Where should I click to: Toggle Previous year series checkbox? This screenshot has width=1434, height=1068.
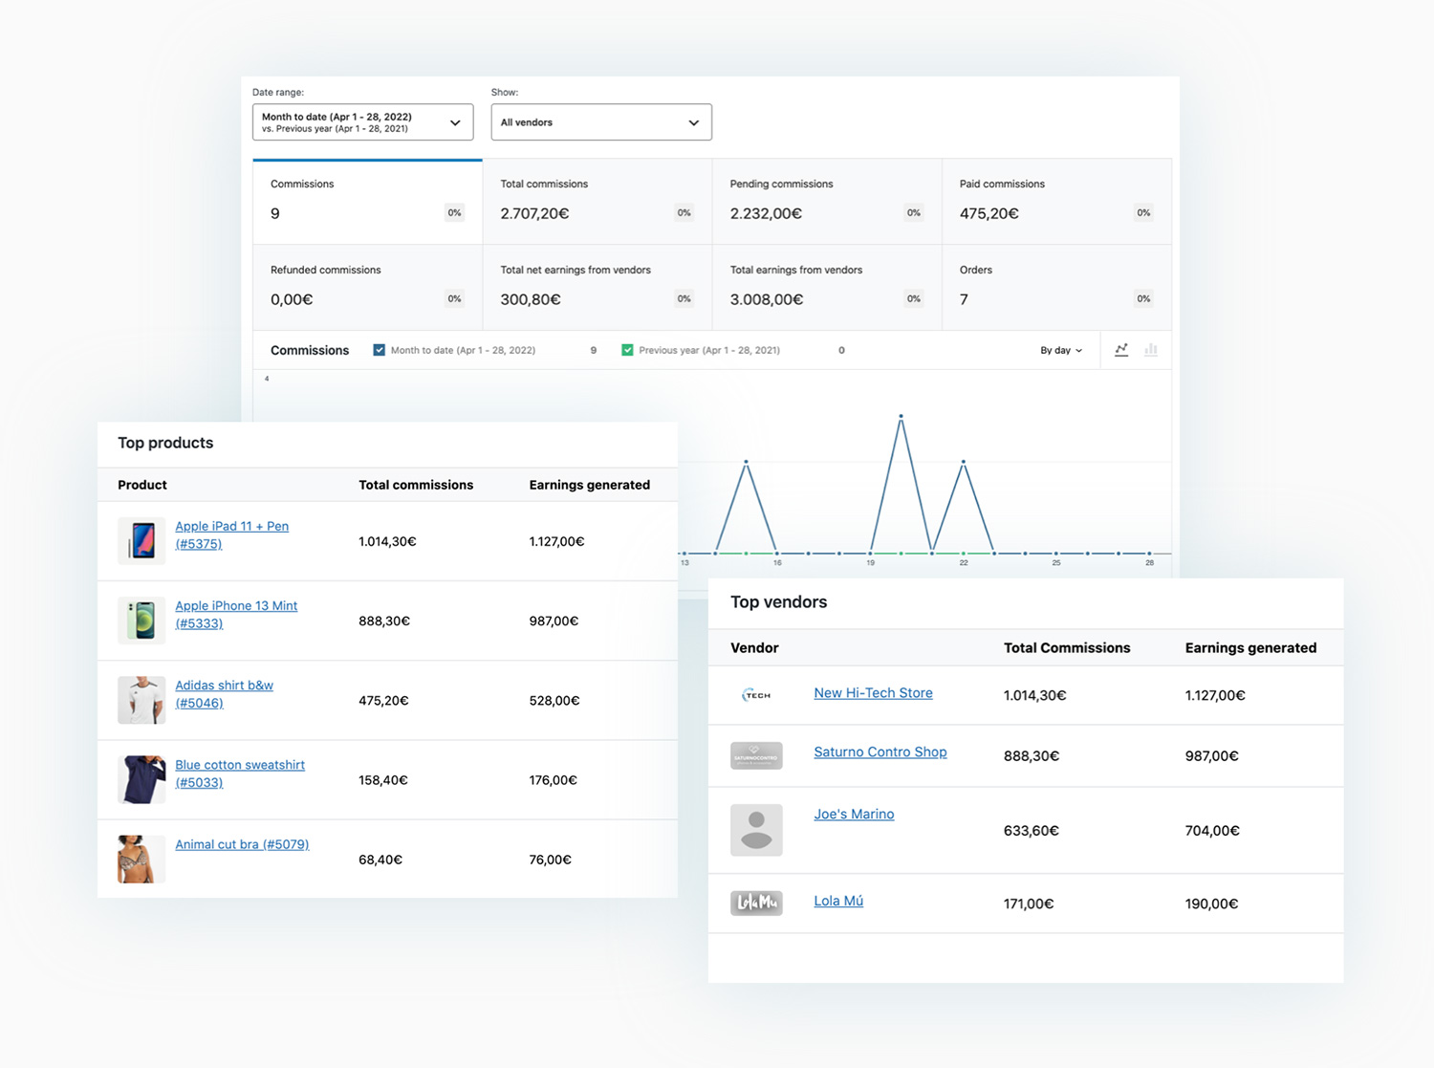pyautogui.click(x=627, y=350)
